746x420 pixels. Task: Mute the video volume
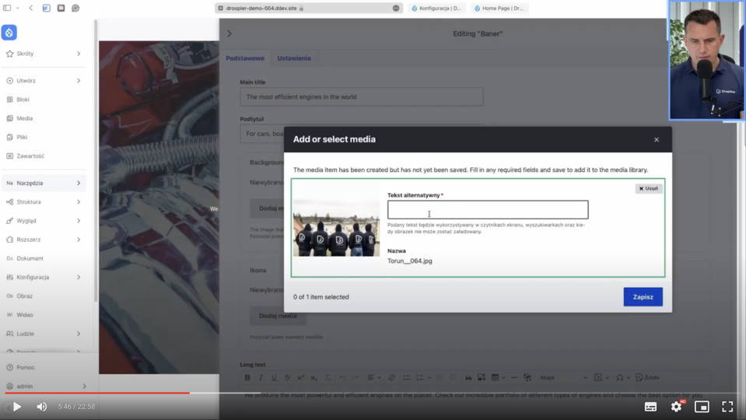point(42,407)
